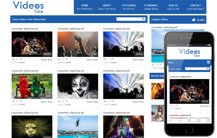Click link icon under the 2:30 costumes video
Image resolution: width=217 pixels, height=138 pixels.
(x=17, y=101)
